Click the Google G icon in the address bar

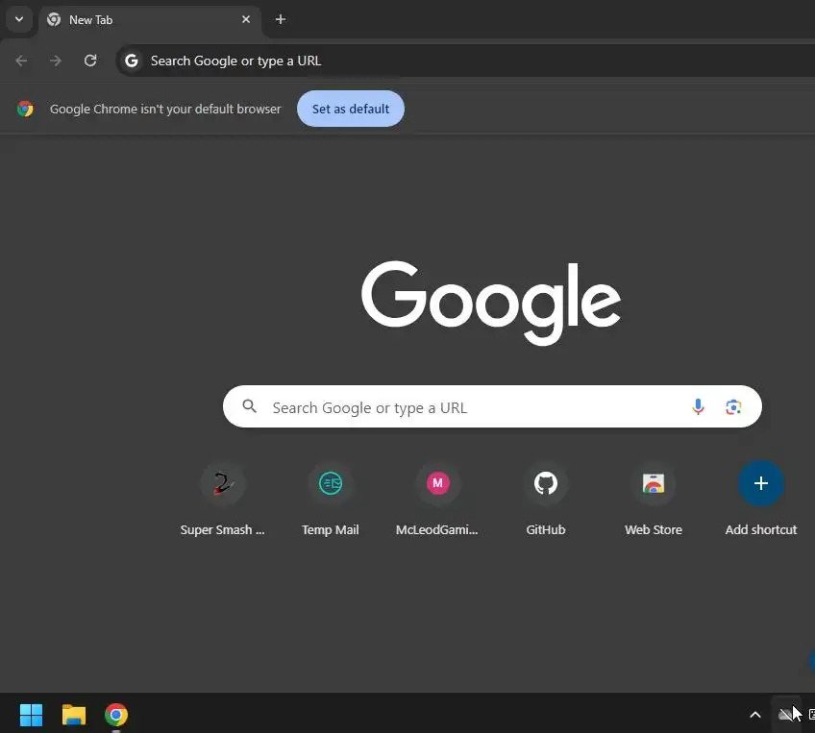click(132, 61)
